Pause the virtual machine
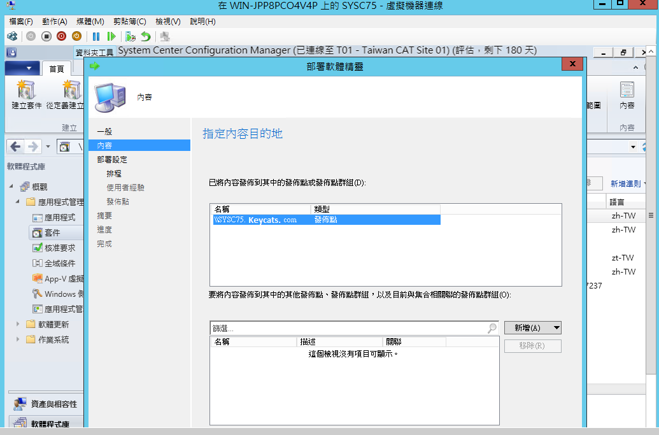The width and height of the screenshot is (659, 435). pos(96,36)
